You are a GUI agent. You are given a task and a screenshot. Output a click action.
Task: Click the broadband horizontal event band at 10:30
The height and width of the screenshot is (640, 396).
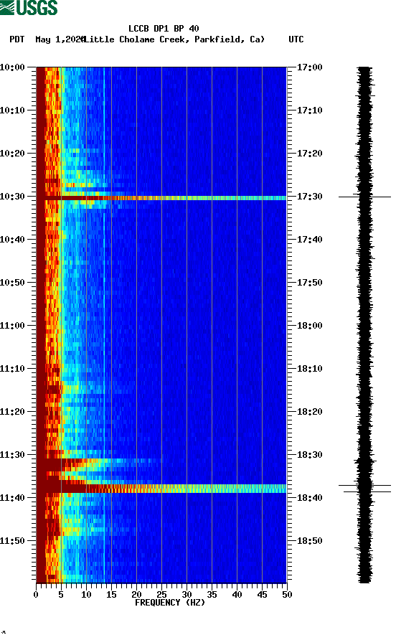[x=161, y=198]
